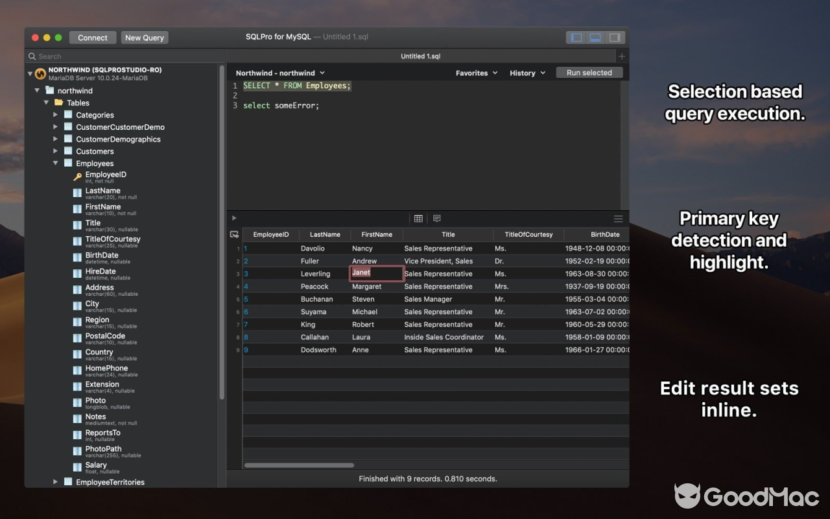Click the Salary column icon
The image size is (830, 519).
(77, 466)
